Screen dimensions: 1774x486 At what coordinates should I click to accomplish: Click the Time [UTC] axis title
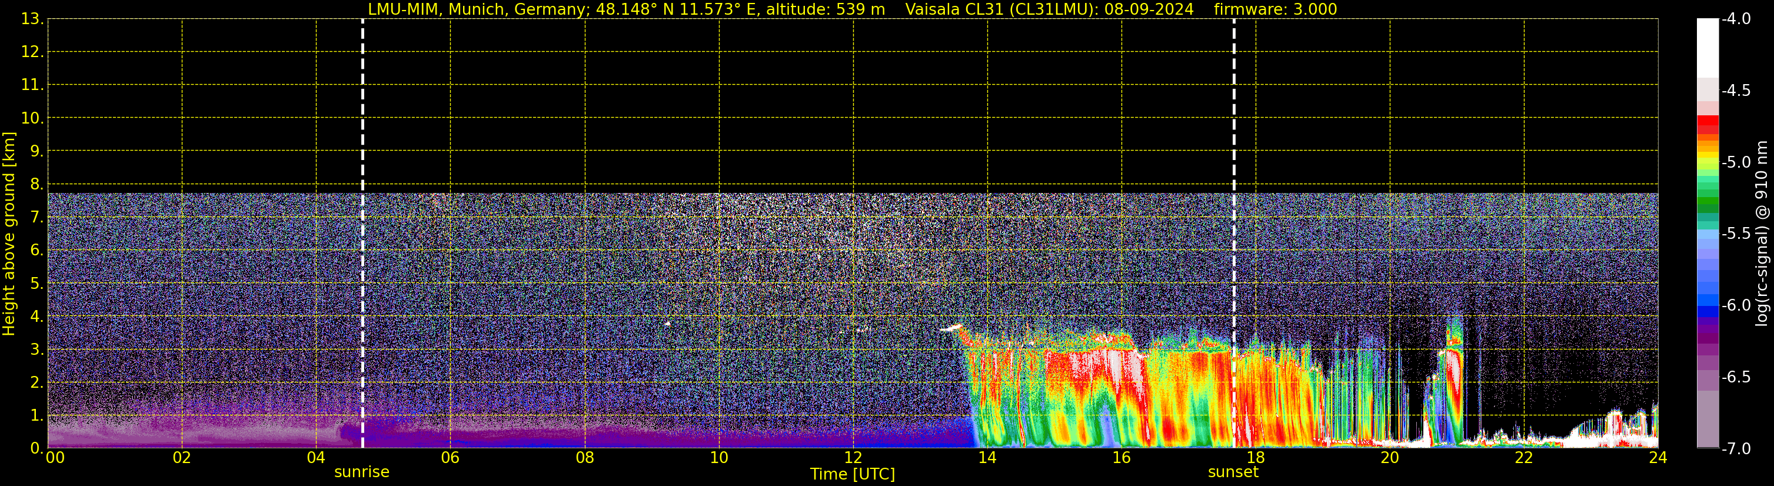(x=852, y=474)
